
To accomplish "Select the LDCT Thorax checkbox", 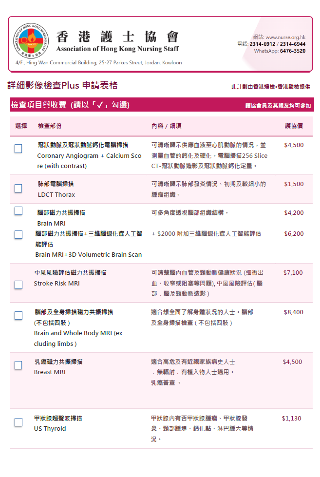I will [18, 188].
